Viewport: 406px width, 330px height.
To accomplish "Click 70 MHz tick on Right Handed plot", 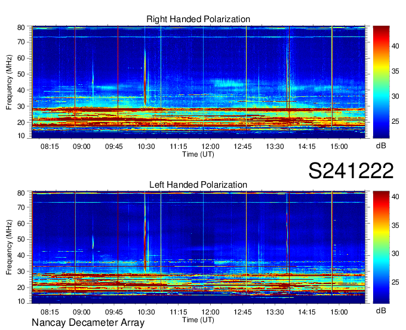I will click(x=21, y=42).
